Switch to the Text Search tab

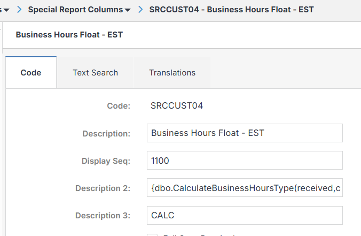[95, 73]
